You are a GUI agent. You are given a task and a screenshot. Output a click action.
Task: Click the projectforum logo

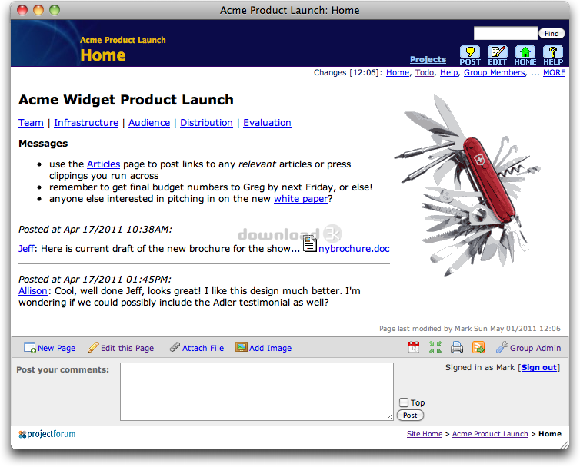tap(47, 434)
